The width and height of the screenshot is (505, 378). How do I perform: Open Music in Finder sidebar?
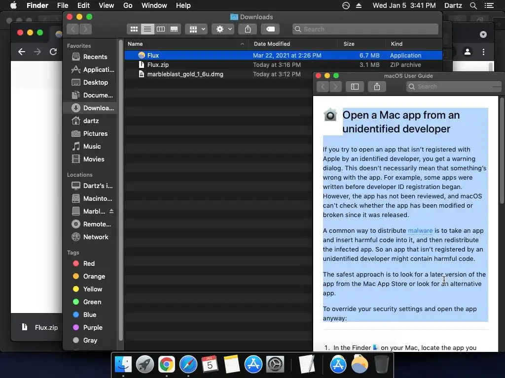coord(90,147)
